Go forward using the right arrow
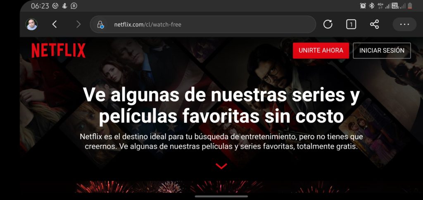Viewport: 423px width, 200px height. tap(78, 24)
